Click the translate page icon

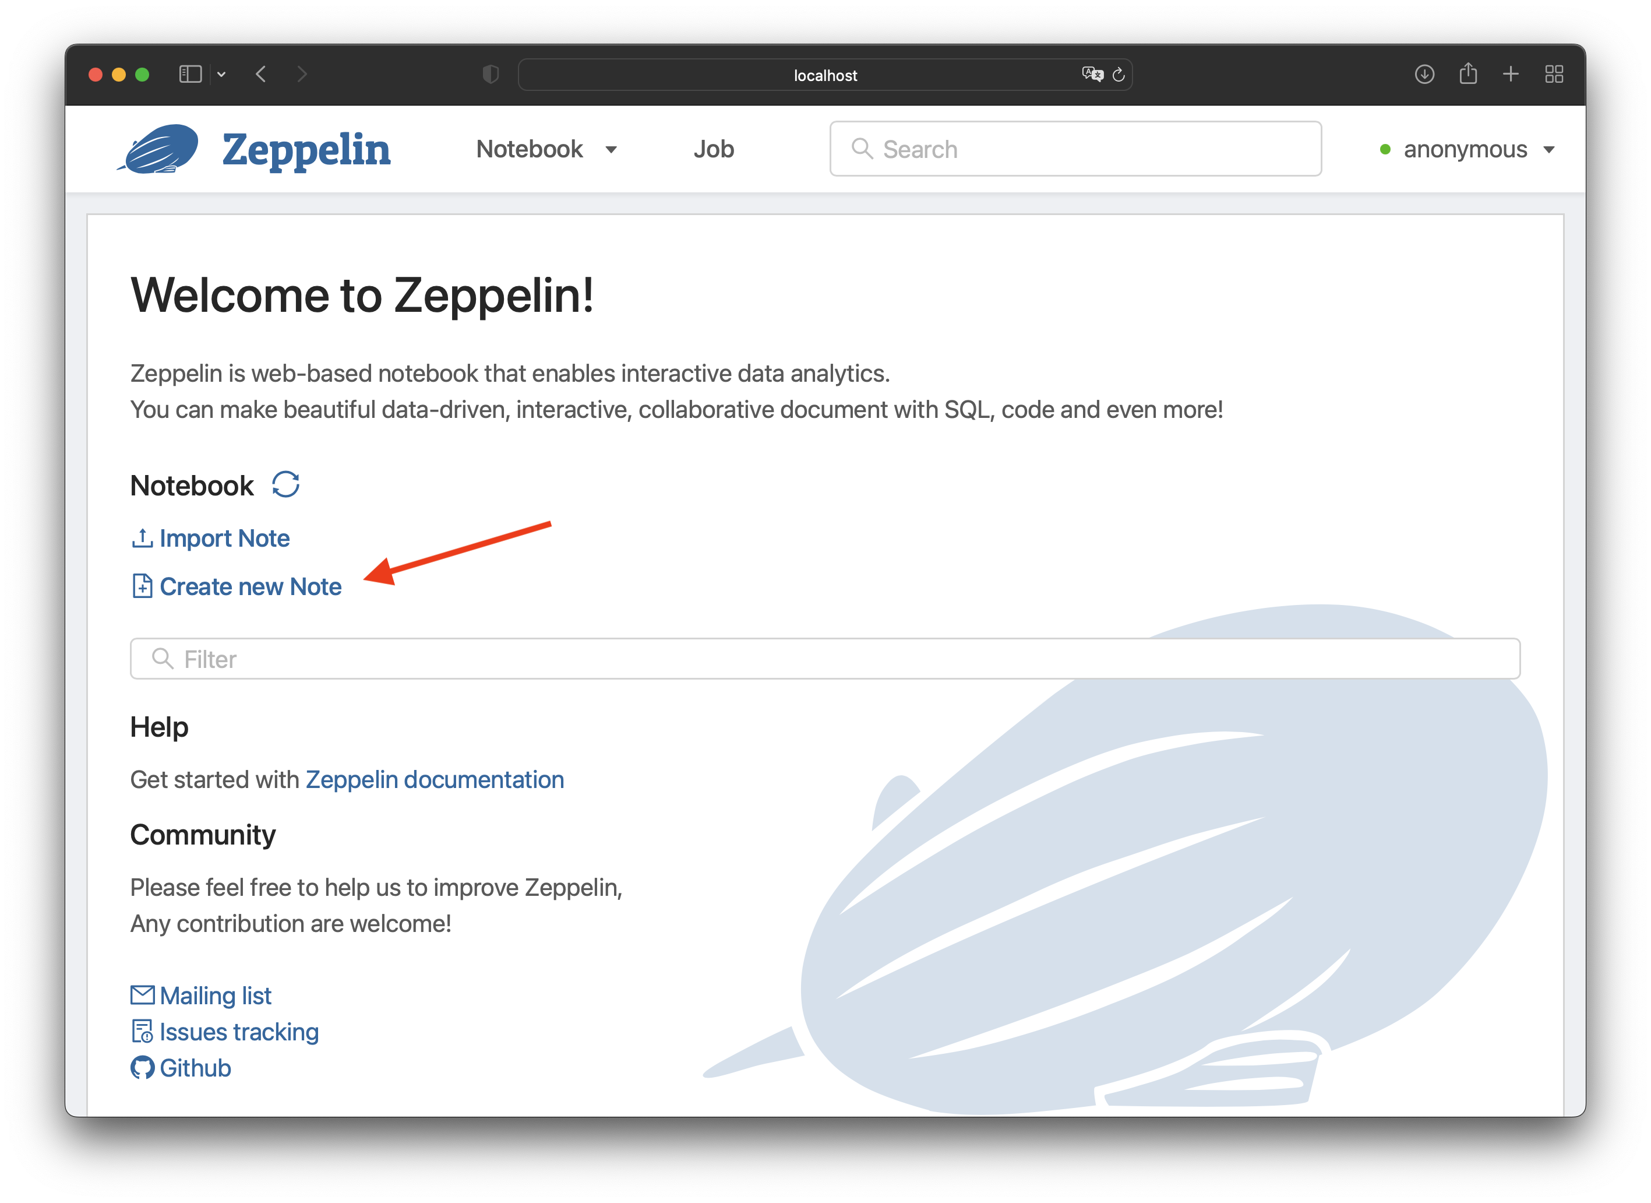(1092, 74)
